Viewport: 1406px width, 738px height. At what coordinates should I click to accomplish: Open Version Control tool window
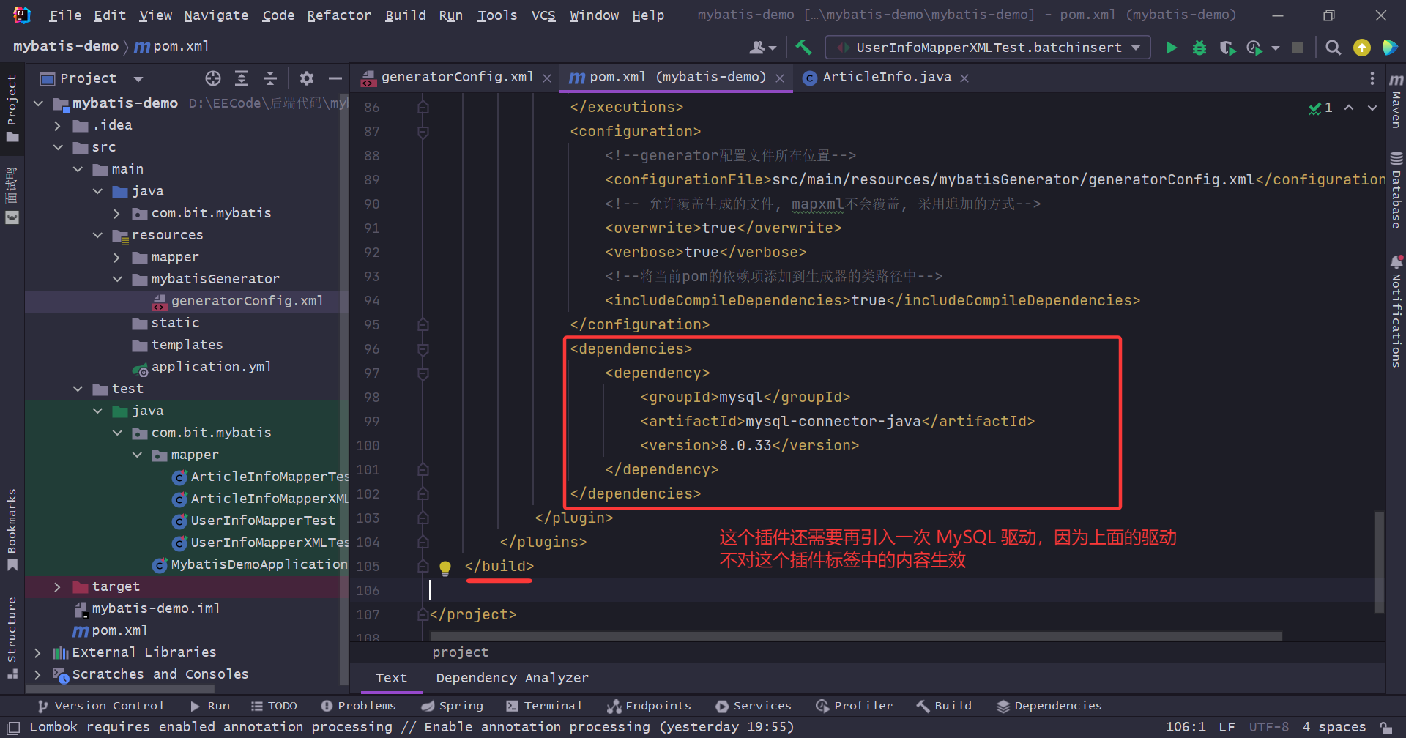coord(100,707)
